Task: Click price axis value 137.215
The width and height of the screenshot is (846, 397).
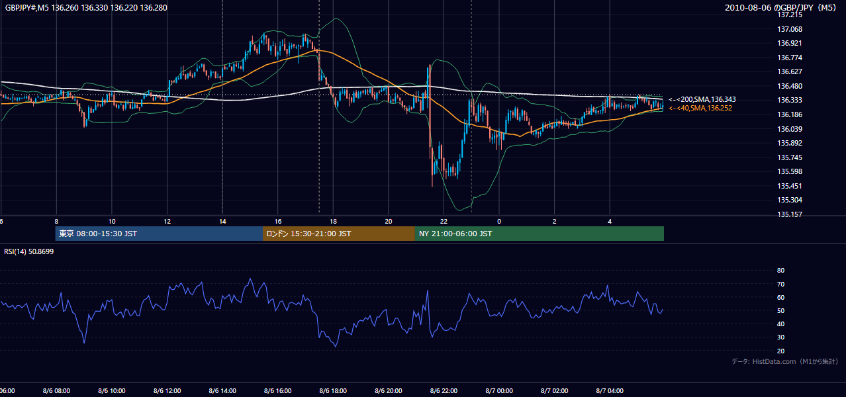Action: [x=790, y=15]
